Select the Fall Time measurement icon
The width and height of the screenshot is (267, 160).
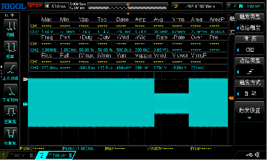(x=10, y=90)
